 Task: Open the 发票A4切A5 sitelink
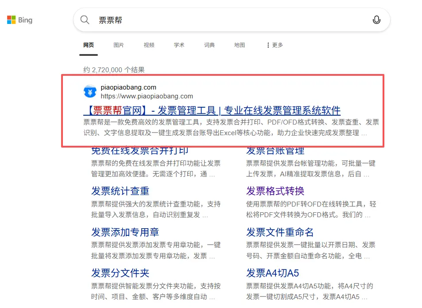point(272,273)
